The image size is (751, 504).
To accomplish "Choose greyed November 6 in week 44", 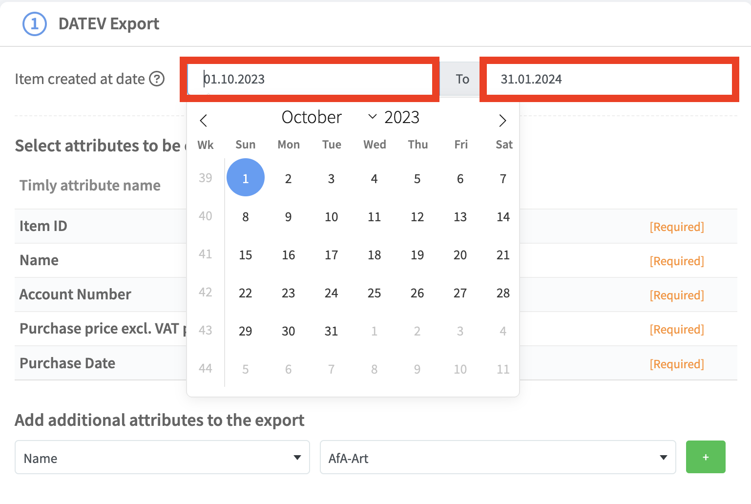I will (x=289, y=369).
